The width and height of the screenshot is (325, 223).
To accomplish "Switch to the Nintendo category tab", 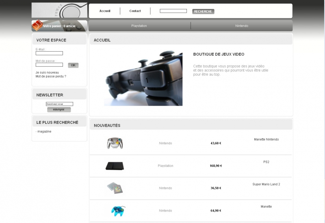I will (x=241, y=26).
